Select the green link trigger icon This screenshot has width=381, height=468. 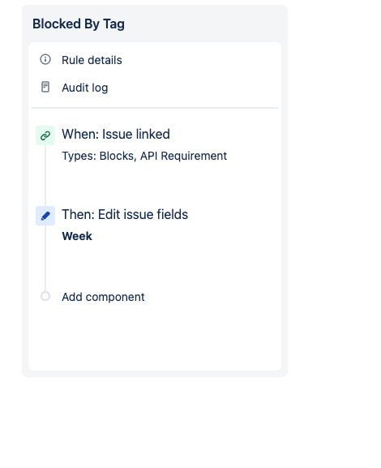45,135
